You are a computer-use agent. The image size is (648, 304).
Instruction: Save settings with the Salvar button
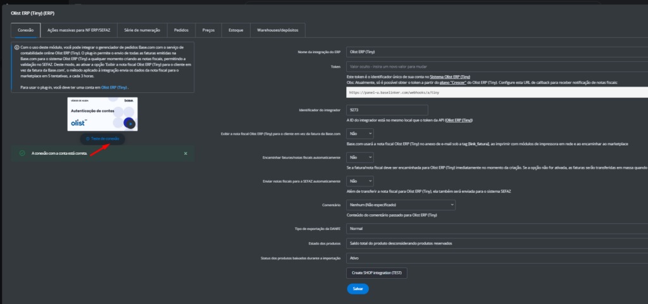tap(358, 289)
